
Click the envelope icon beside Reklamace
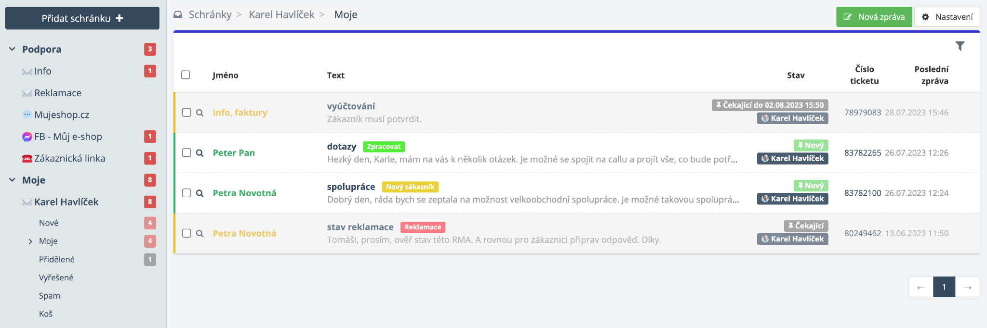(27, 93)
